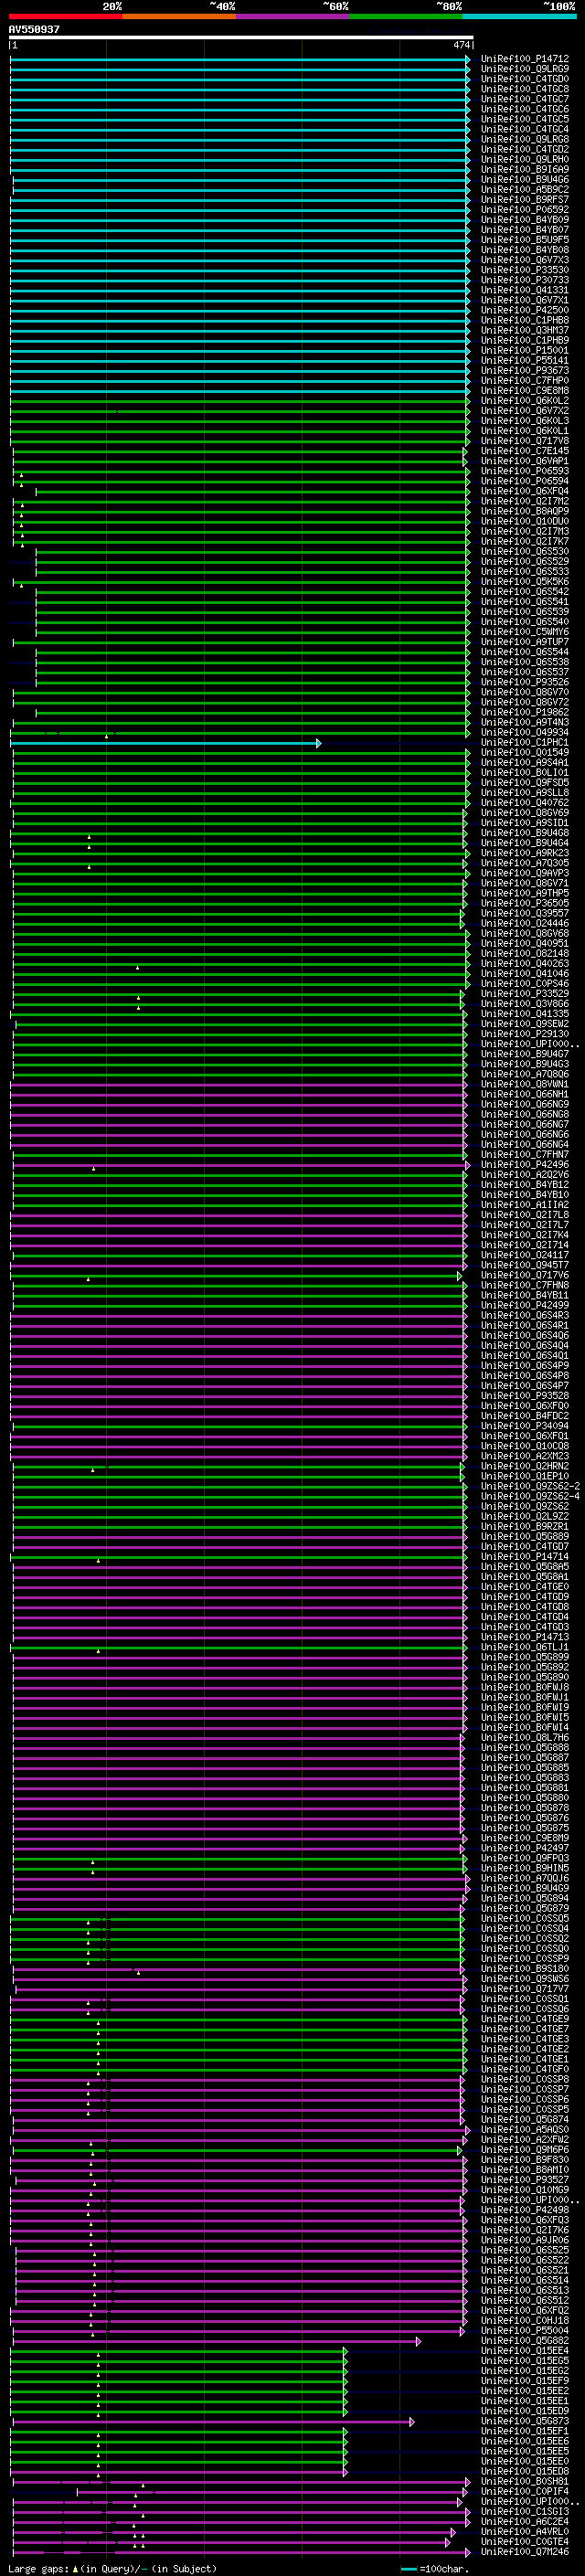The width and height of the screenshot is (585, 2576).
Task: Select label UniRef100_C7FHP0
Action: pyautogui.click(x=525, y=381)
